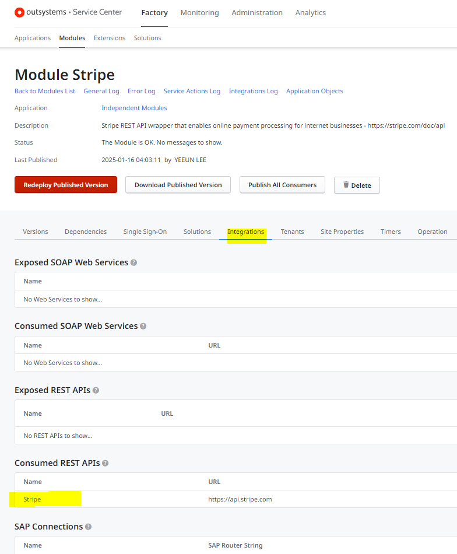Switch to the Tenants tab
The height and width of the screenshot is (554, 457).
[x=292, y=232]
